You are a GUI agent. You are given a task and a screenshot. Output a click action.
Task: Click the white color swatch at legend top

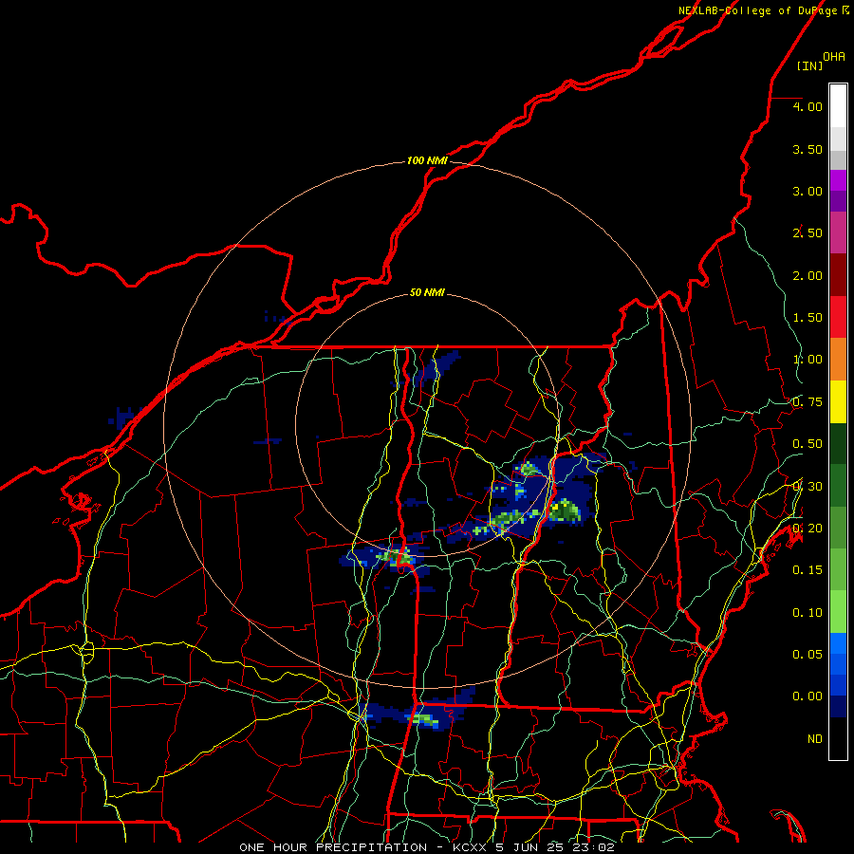coord(838,106)
